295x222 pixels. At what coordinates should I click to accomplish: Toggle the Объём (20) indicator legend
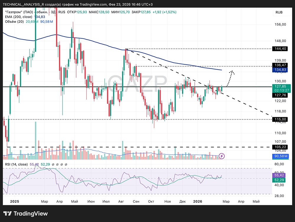pos(14,22)
